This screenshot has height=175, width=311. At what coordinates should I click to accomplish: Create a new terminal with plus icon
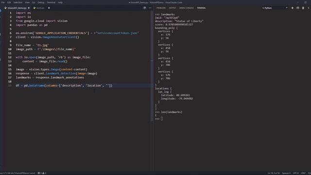(293, 8)
